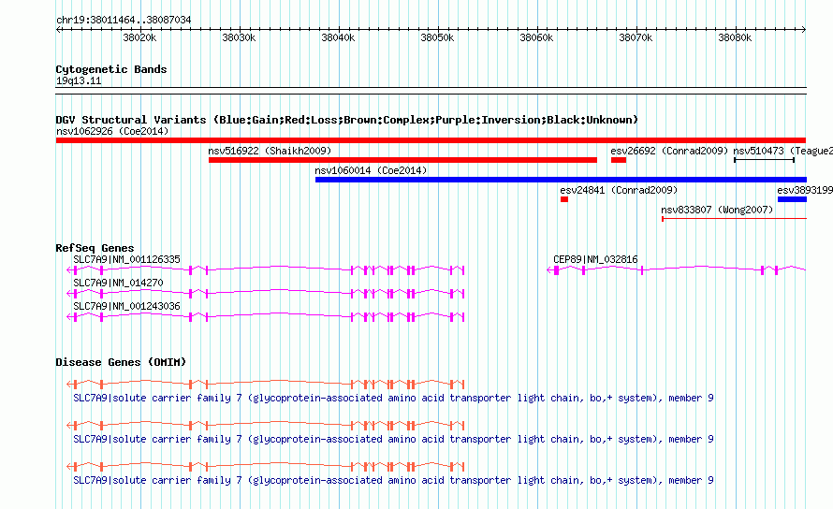Screen dimensions: 833x509
Task: Open the nsv1060014 (Coe2014) label
Action: 371,170
